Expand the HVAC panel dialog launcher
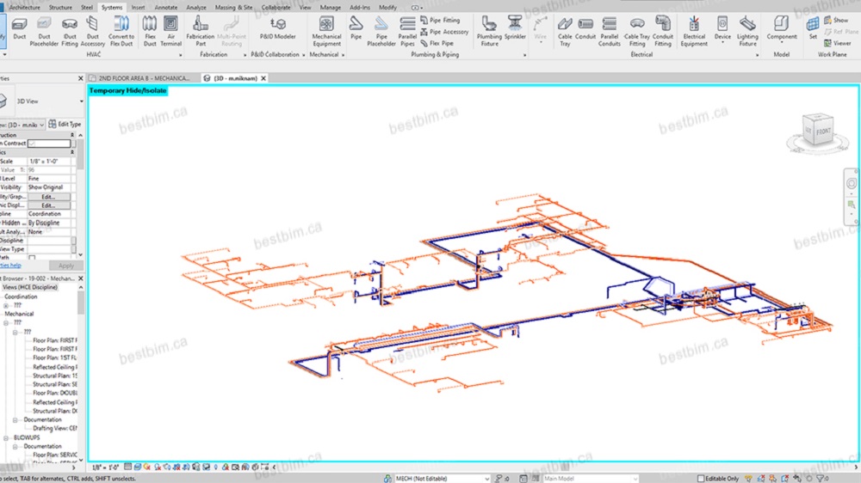861x483 pixels. coord(180,55)
